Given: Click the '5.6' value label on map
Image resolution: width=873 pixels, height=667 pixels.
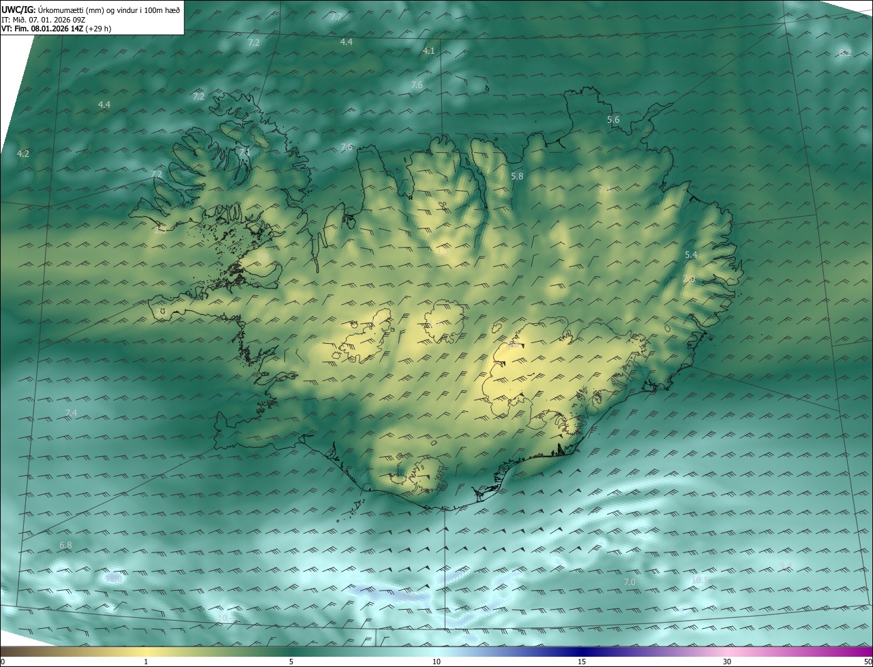Looking at the screenshot, I should [613, 120].
